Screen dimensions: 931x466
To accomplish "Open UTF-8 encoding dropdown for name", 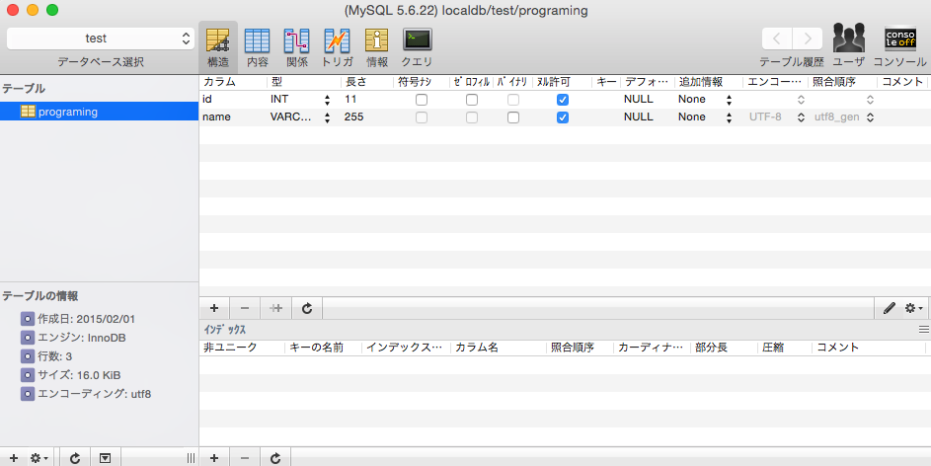I will (x=801, y=117).
